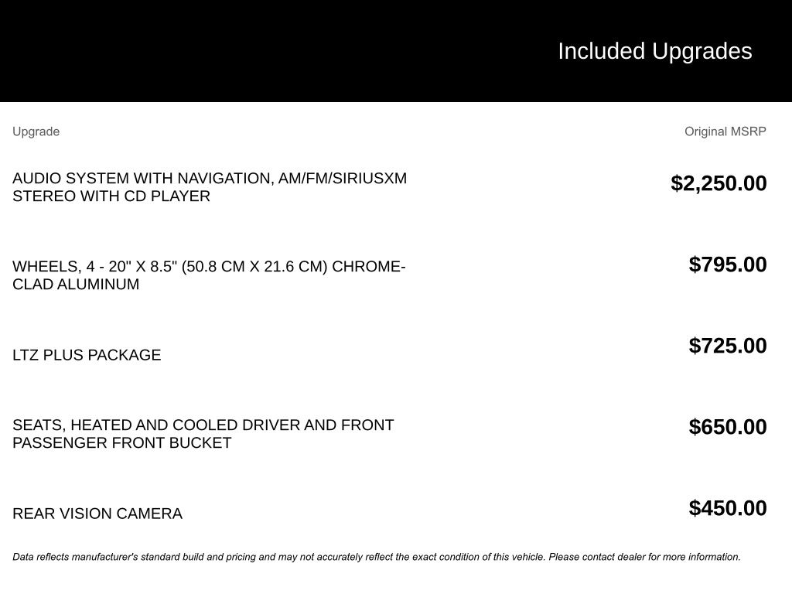Click the AM/FM/SIRIUSXM text

(x=342, y=179)
